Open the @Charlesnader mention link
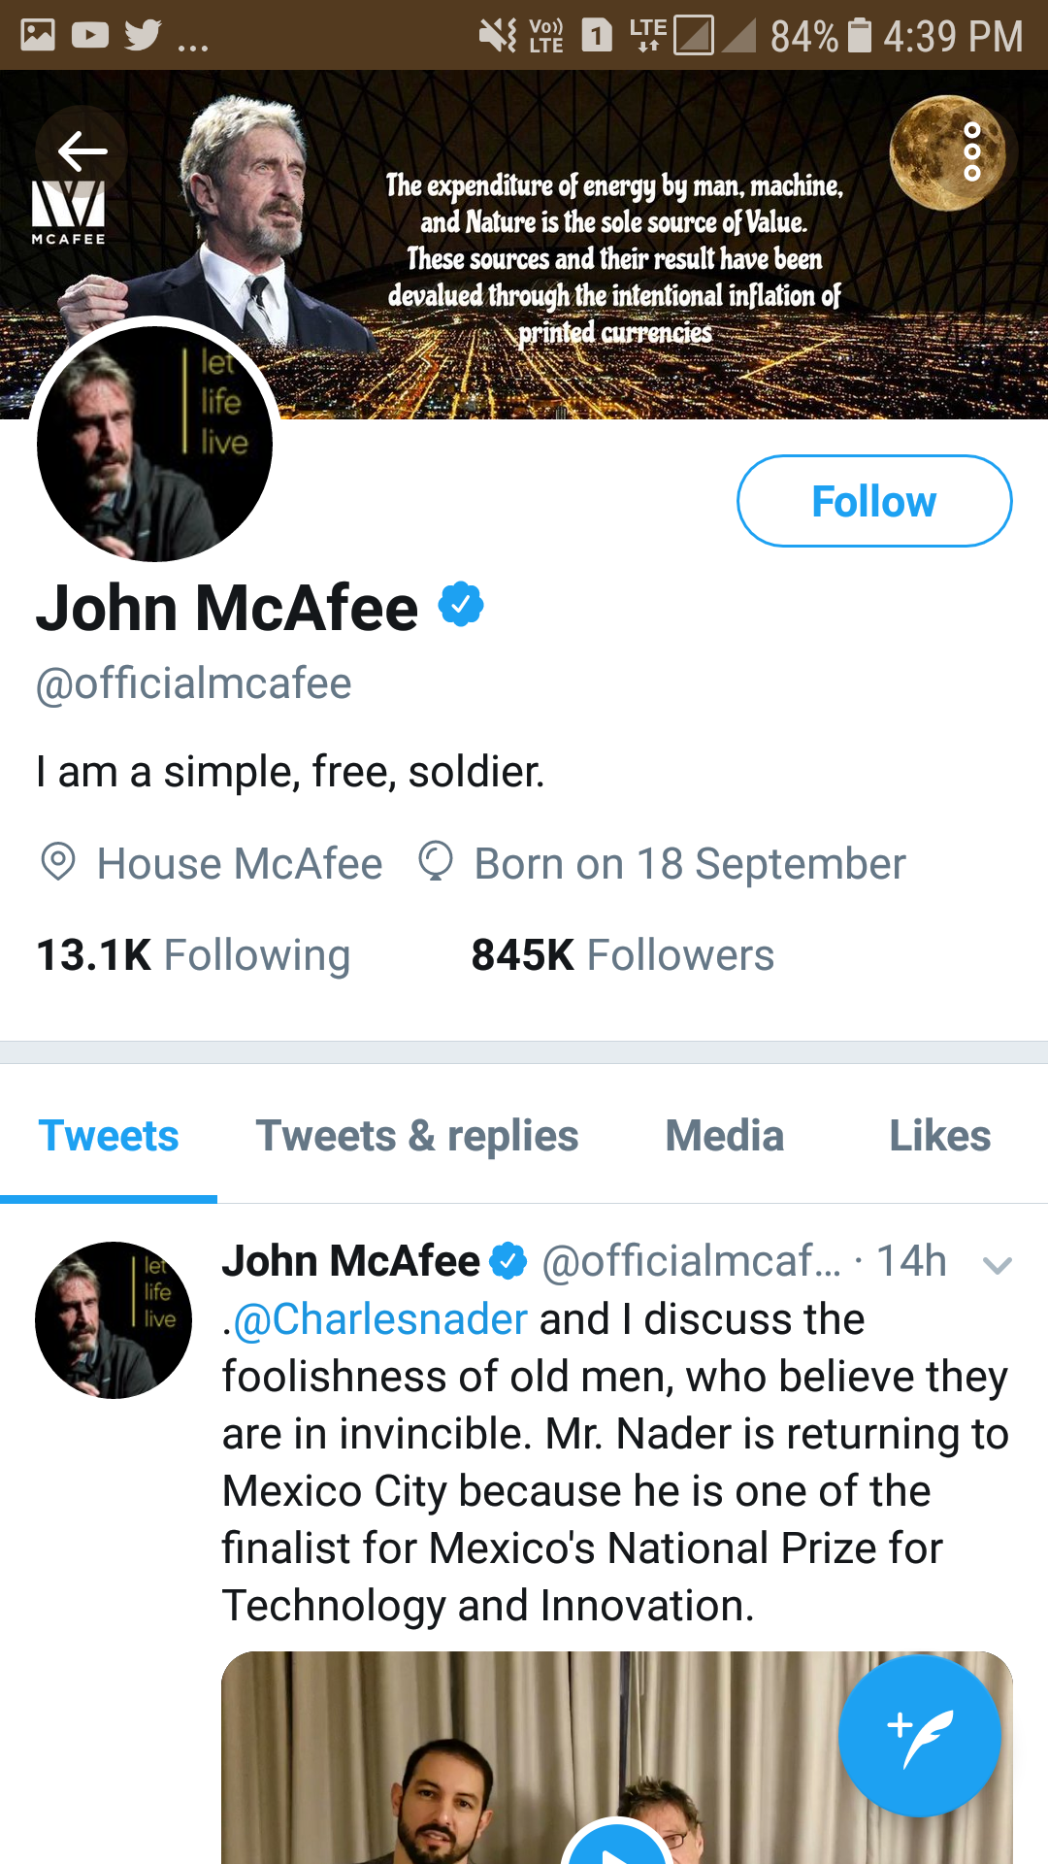Screen dimensions: 1048x1864 380,1319
